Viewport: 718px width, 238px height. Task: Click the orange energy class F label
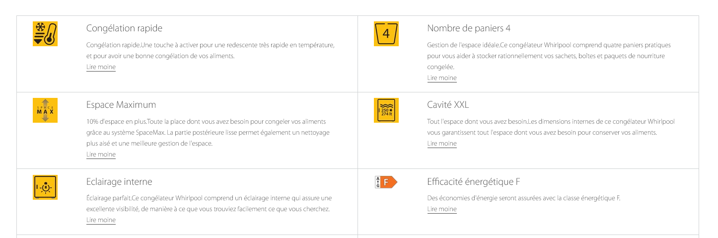[x=386, y=182]
